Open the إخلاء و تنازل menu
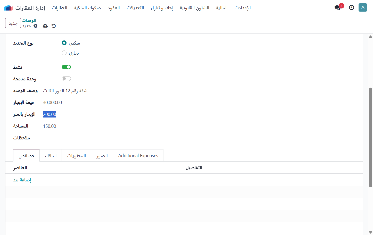 (162, 8)
